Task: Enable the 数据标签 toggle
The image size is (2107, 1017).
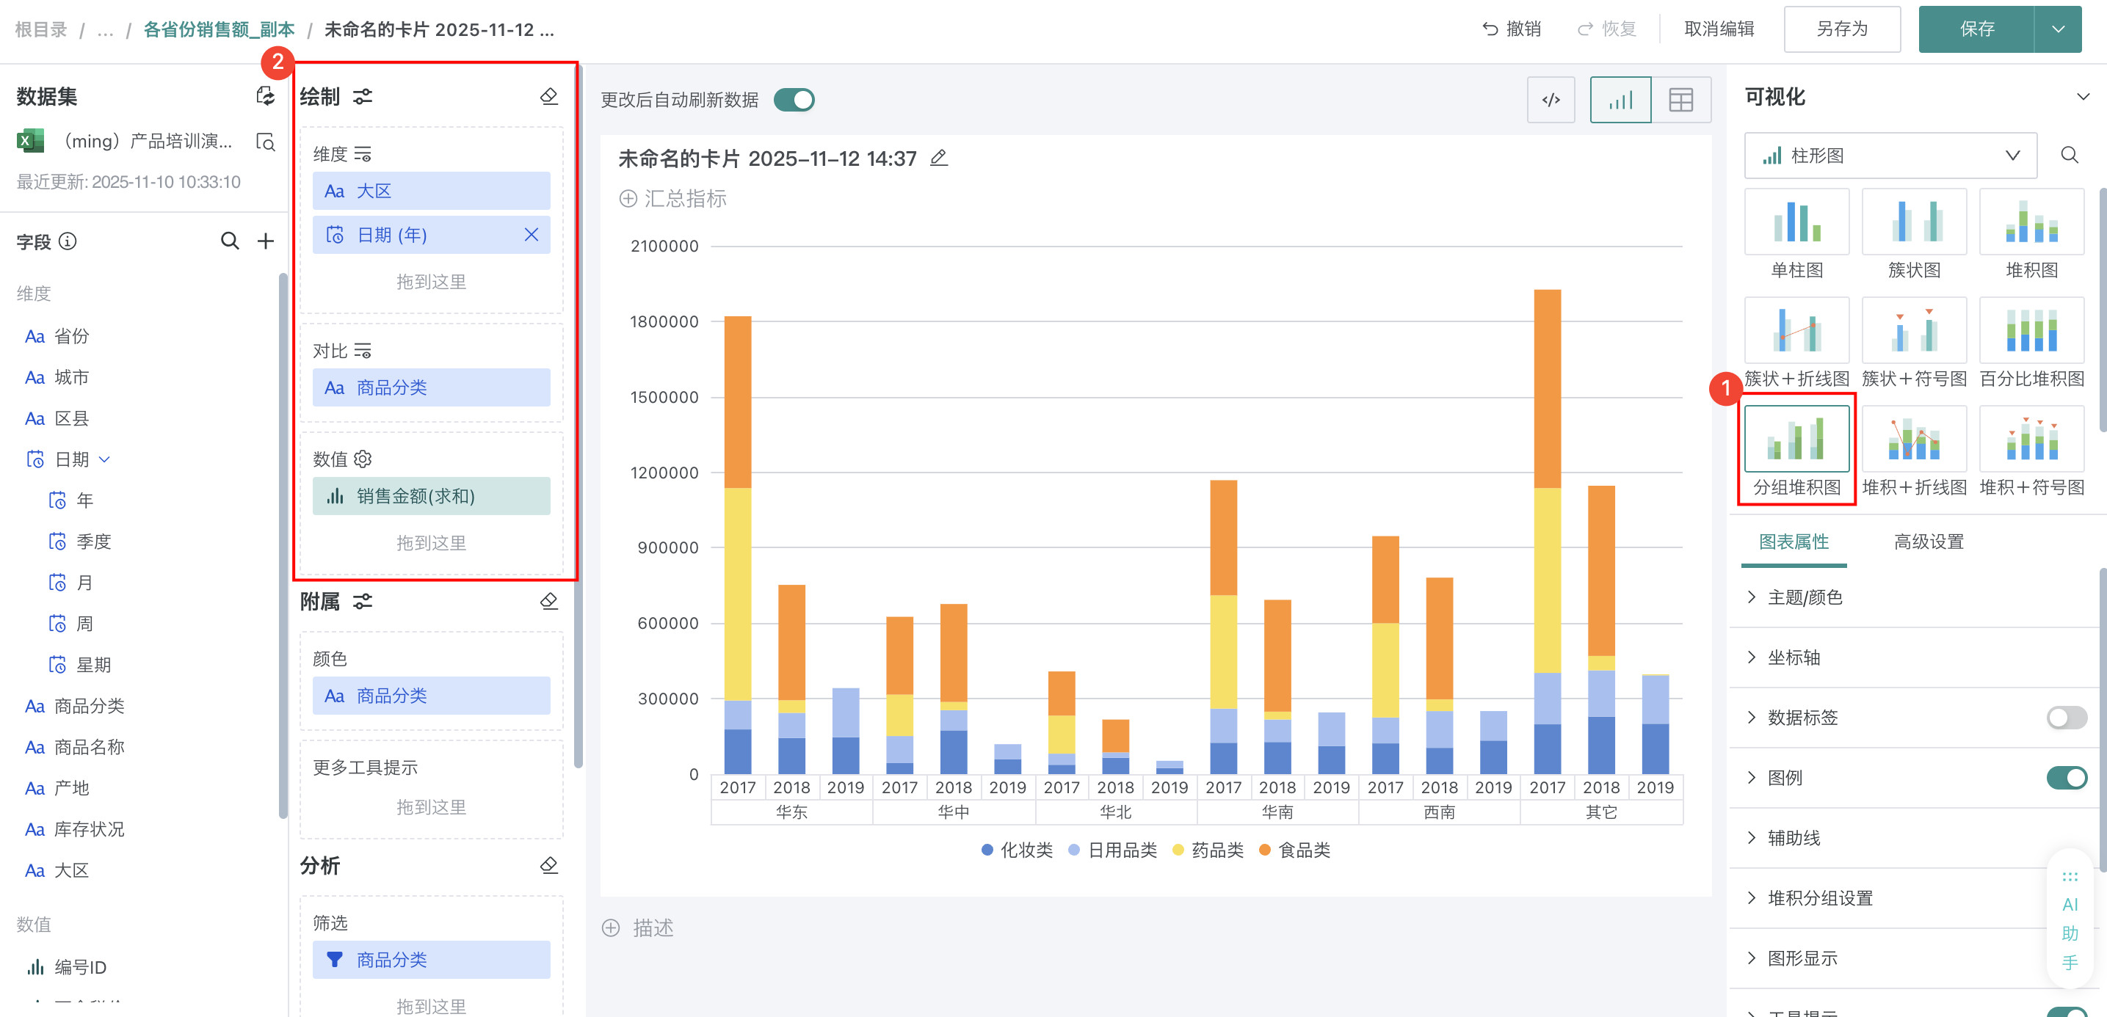Action: pos(2065,717)
